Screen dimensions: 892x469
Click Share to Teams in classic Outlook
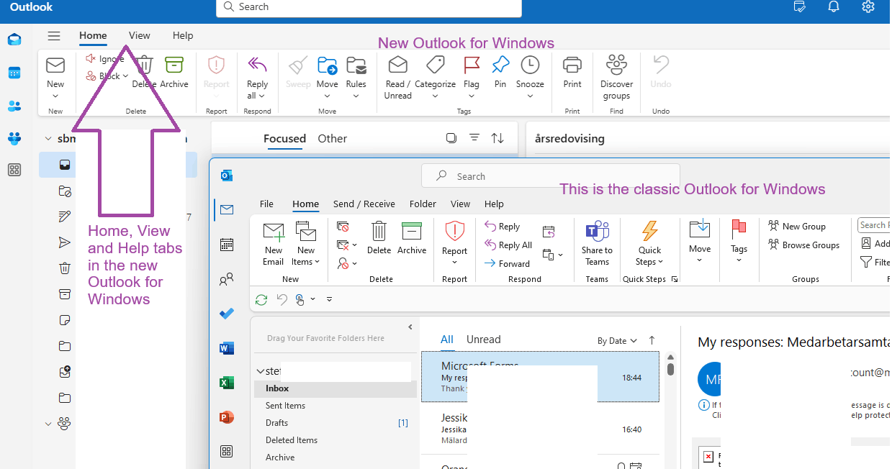coord(597,243)
